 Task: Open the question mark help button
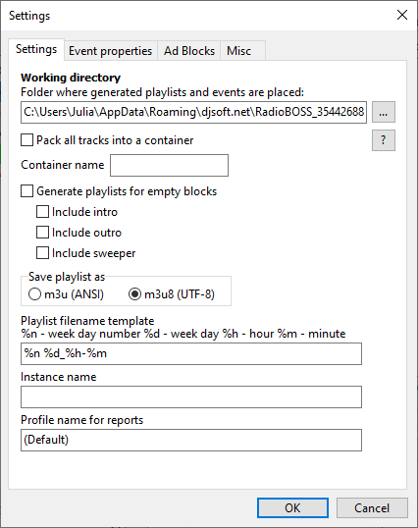pos(384,140)
